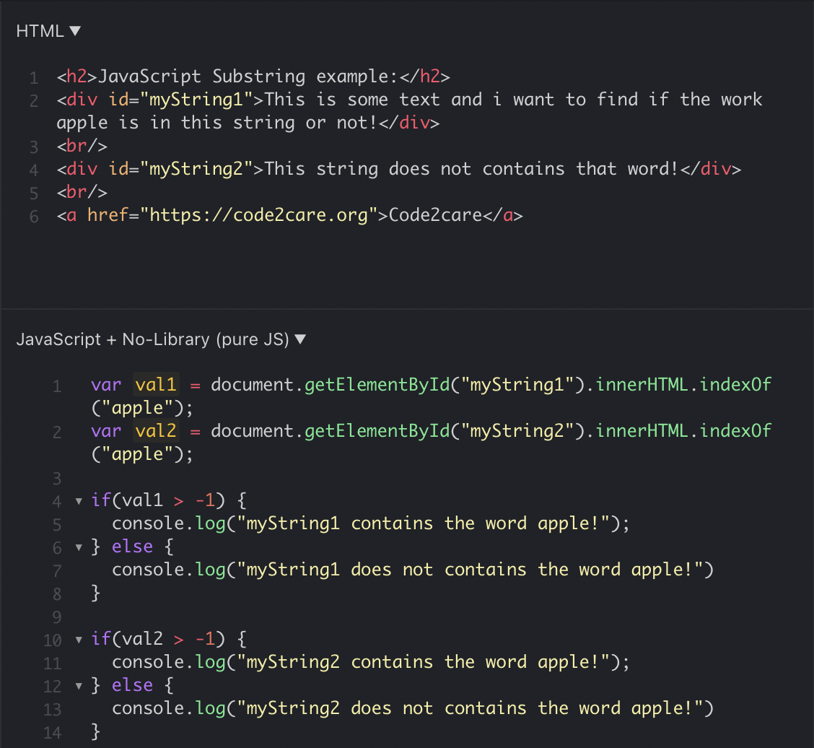Collapse the if(val2 > -1) code block
This screenshot has height=748, width=814.
79,638
